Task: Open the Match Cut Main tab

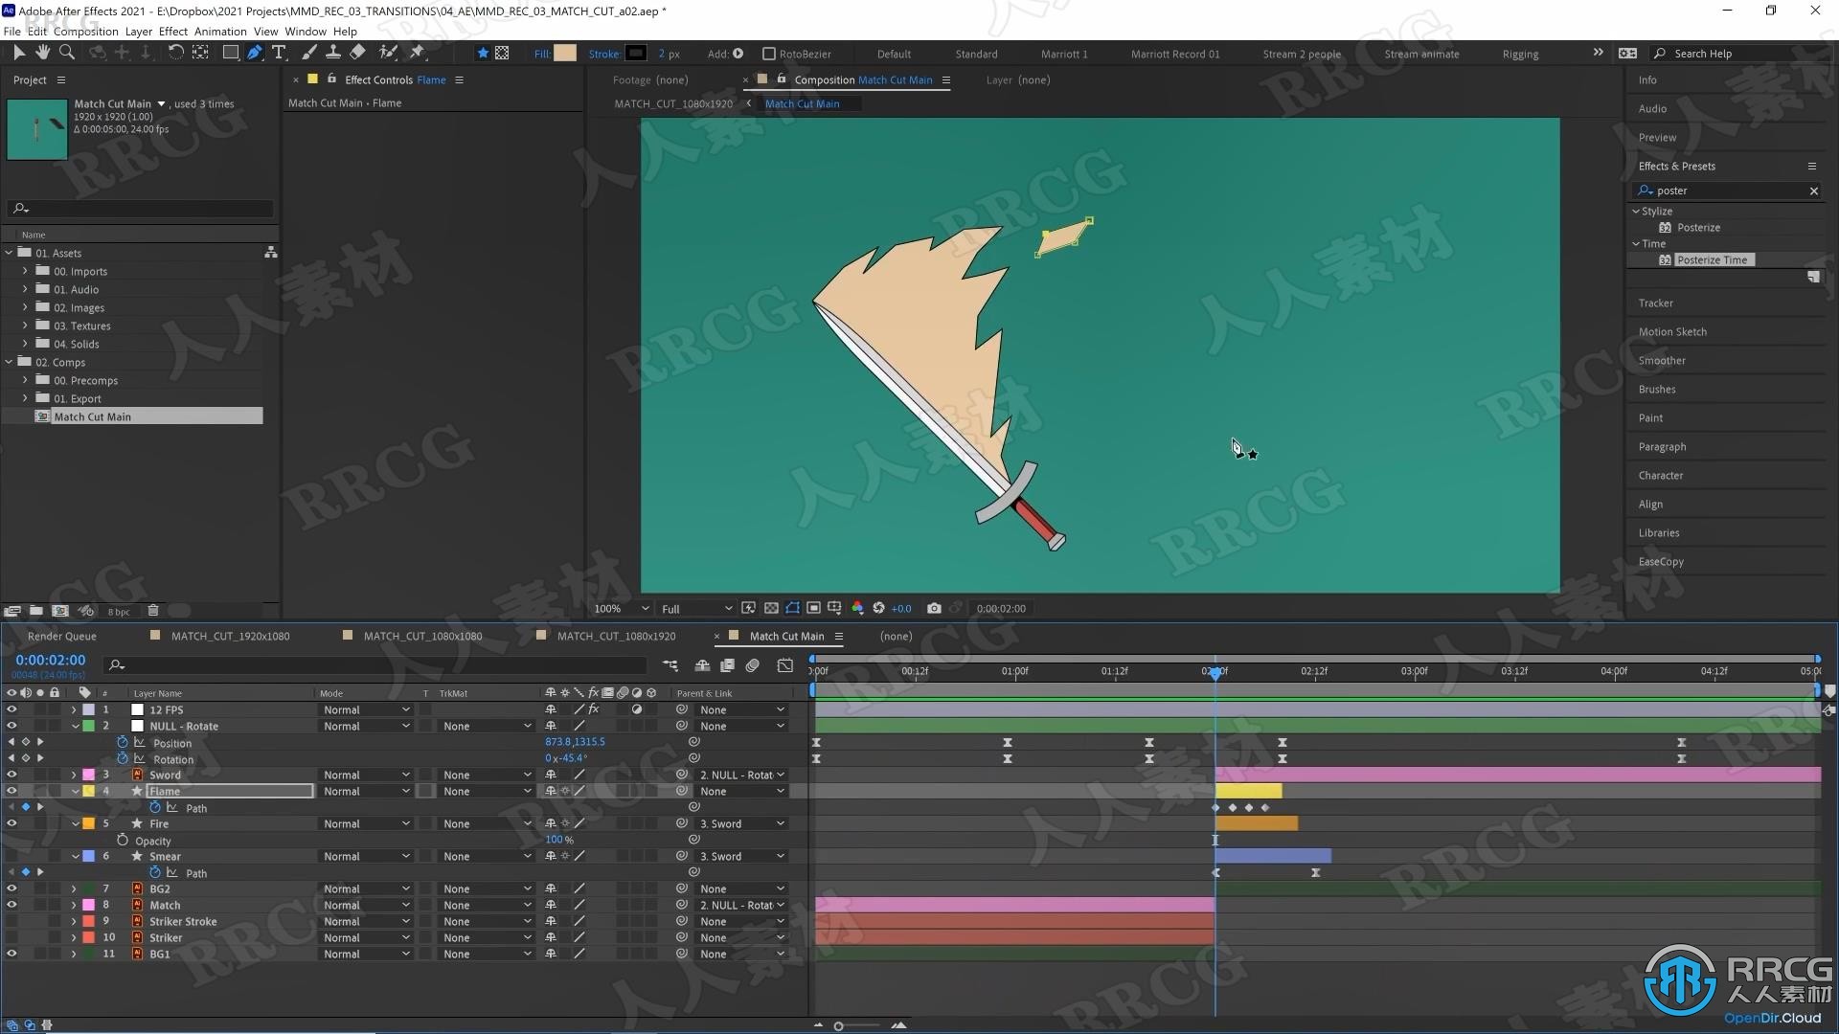Action: [x=784, y=635]
